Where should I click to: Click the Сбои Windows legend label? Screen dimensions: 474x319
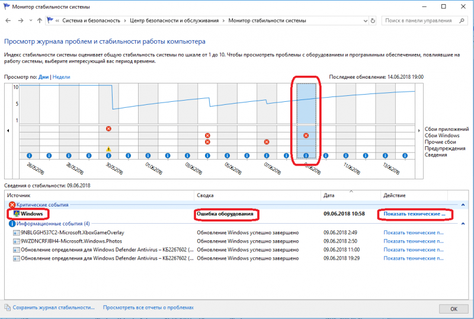(442, 136)
